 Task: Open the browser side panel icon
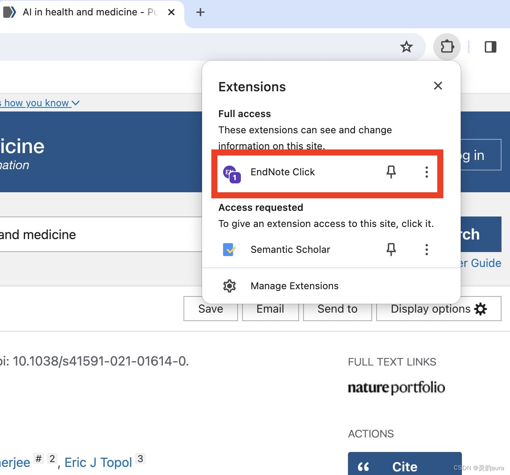tap(491, 47)
